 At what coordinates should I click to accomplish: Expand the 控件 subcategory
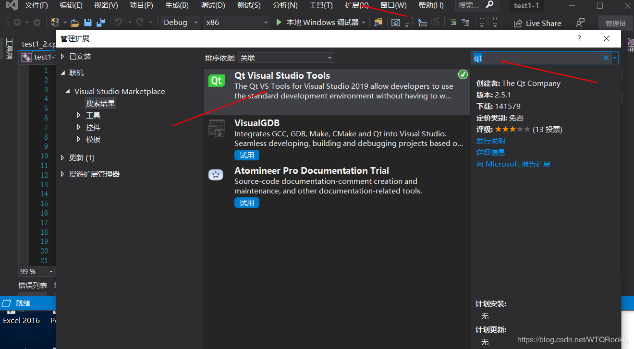(79, 127)
